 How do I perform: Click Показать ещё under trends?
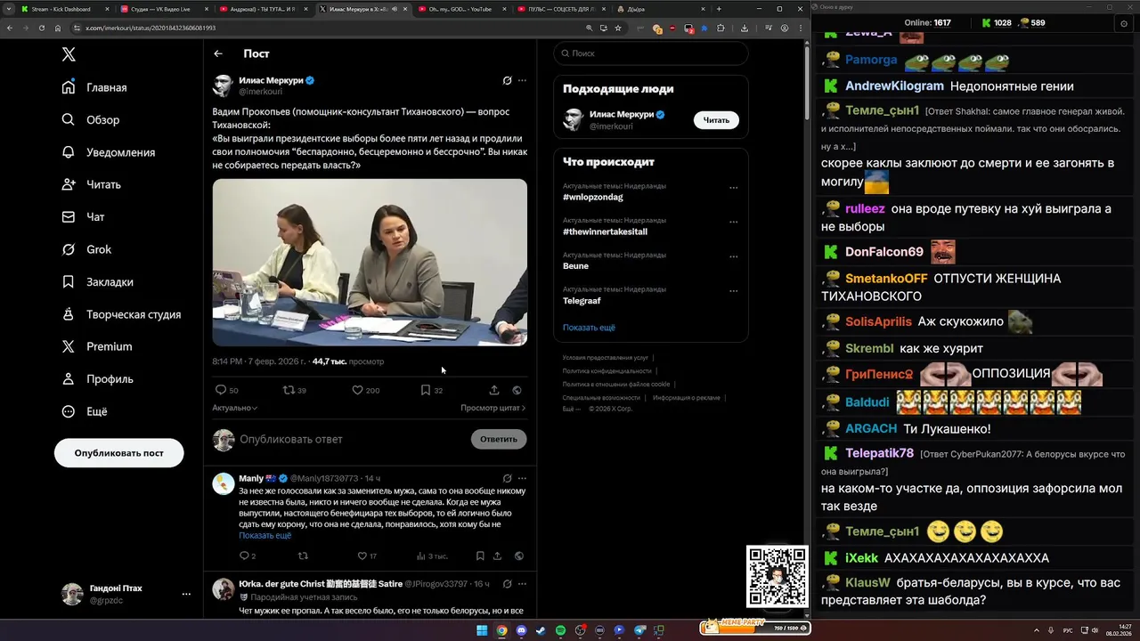589,328
